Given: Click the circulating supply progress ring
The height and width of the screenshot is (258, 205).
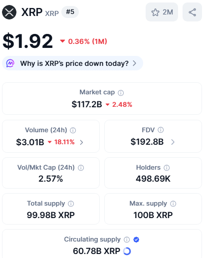Looking at the screenshot, I should pos(127,251).
